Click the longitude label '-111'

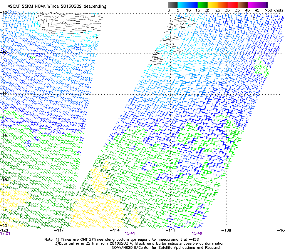point(170,230)
